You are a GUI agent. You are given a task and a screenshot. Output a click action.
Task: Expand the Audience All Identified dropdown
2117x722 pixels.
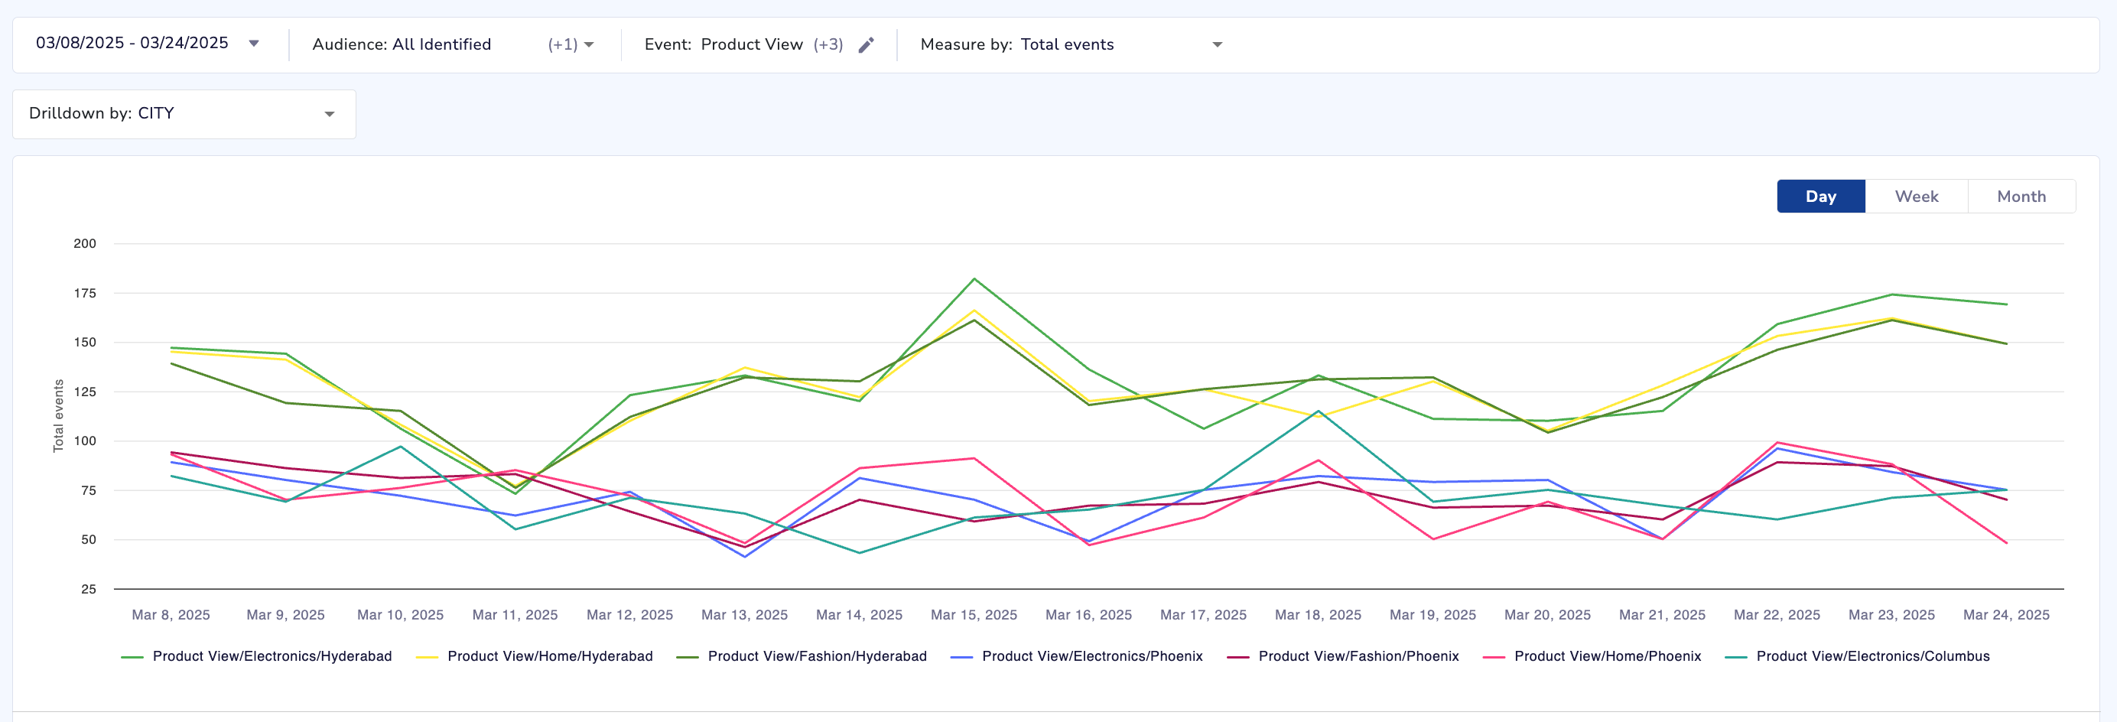588,45
